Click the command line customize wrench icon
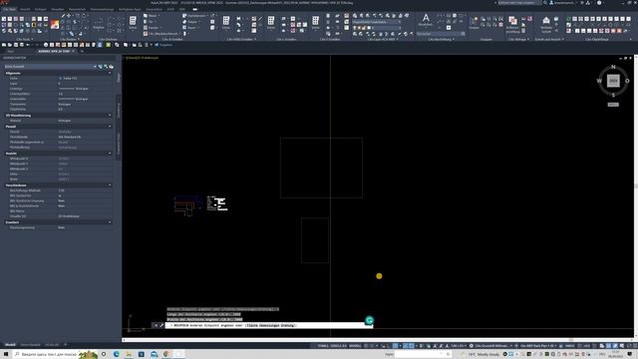638x359 pixels. (x=161, y=325)
